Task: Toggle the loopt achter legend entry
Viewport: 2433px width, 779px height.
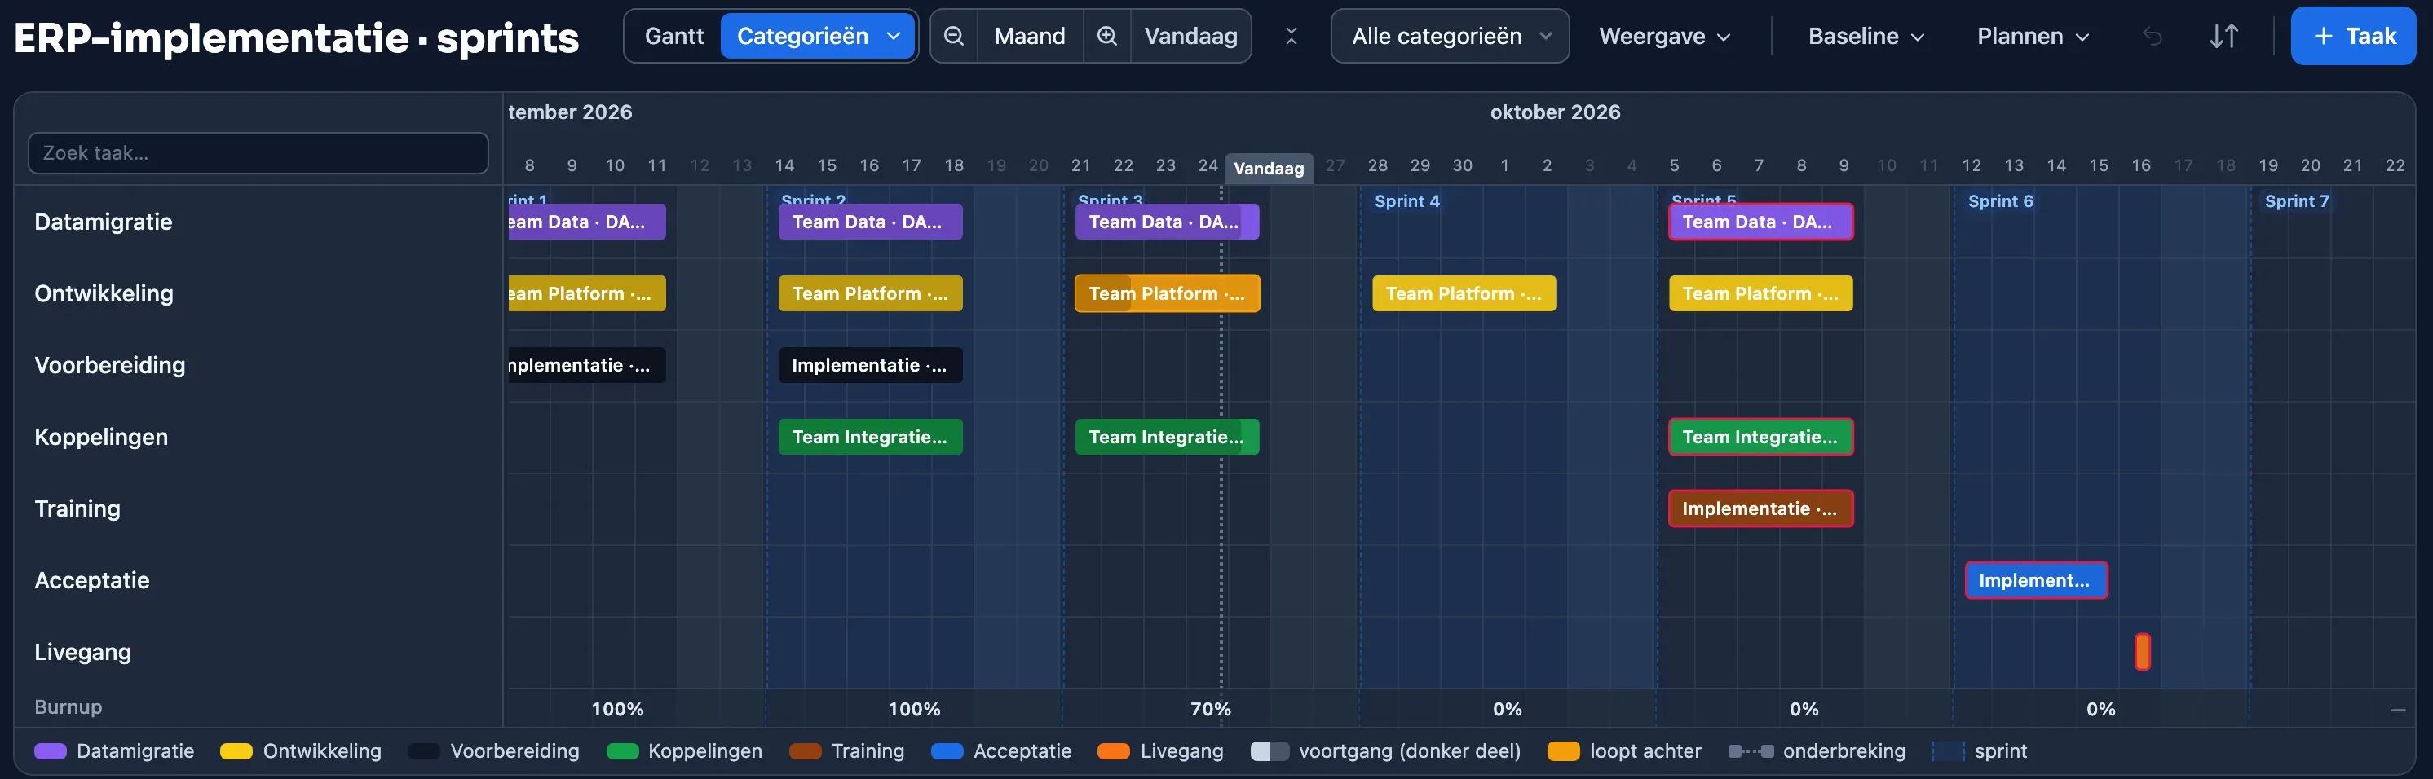Action: [1624, 751]
